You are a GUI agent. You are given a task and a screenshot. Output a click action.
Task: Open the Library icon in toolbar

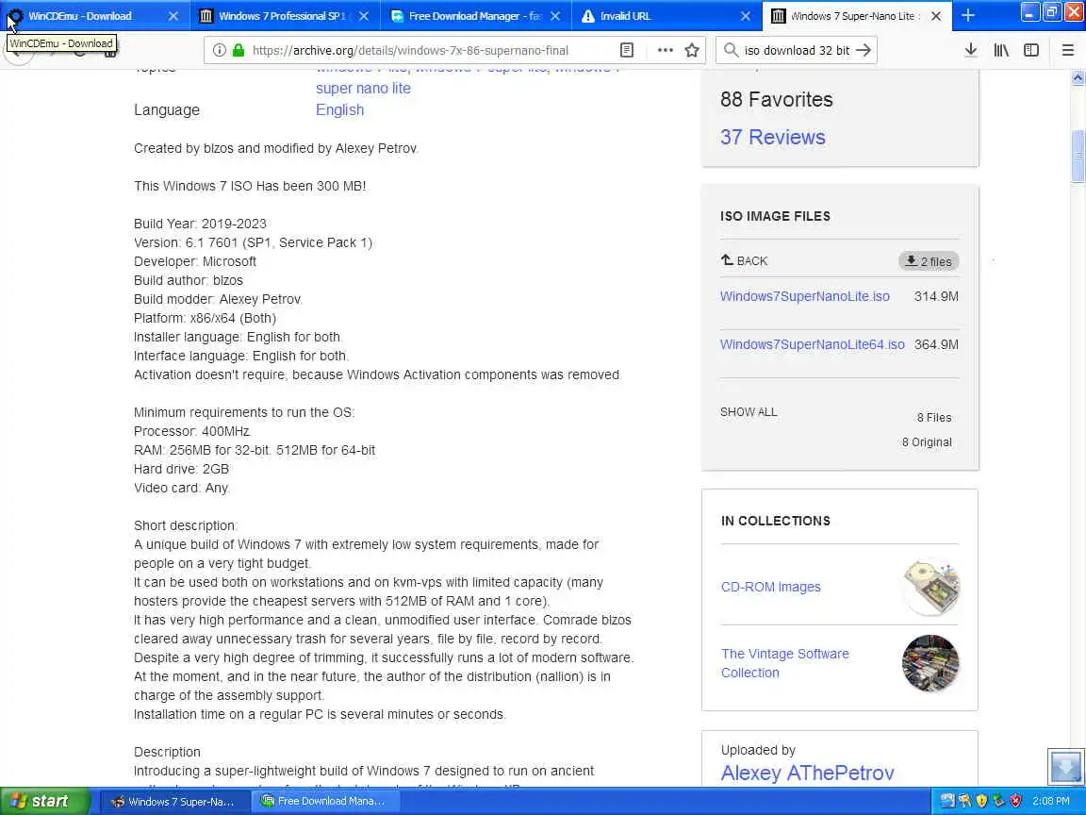pos(1001,50)
